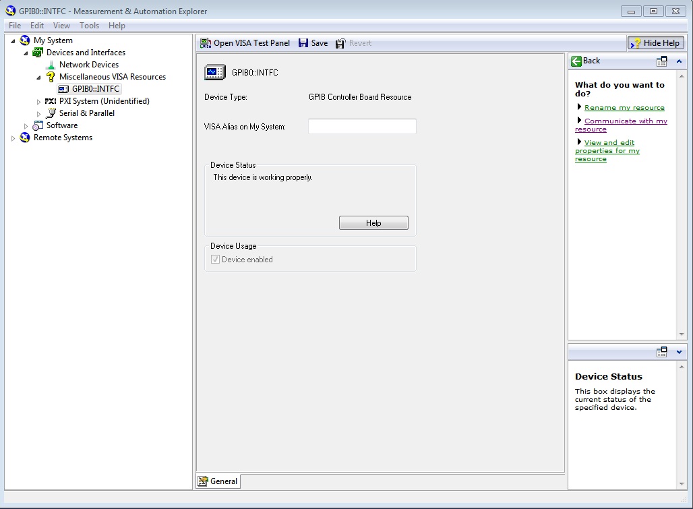
Task: Open the View menu
Action: (x=61, y=26)
